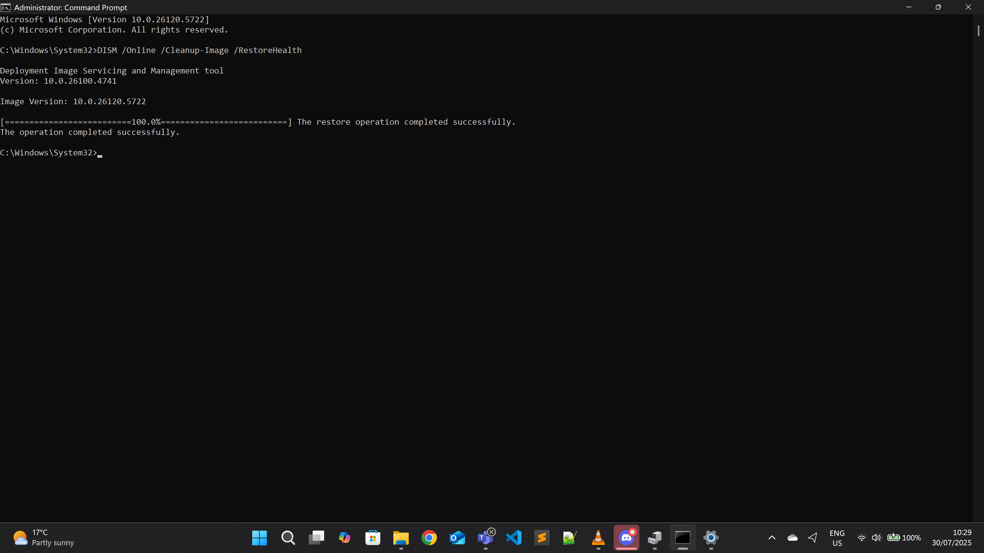Click the battery 100% indicator
Viewport: 984px width, 553px height.
(904, 538)
